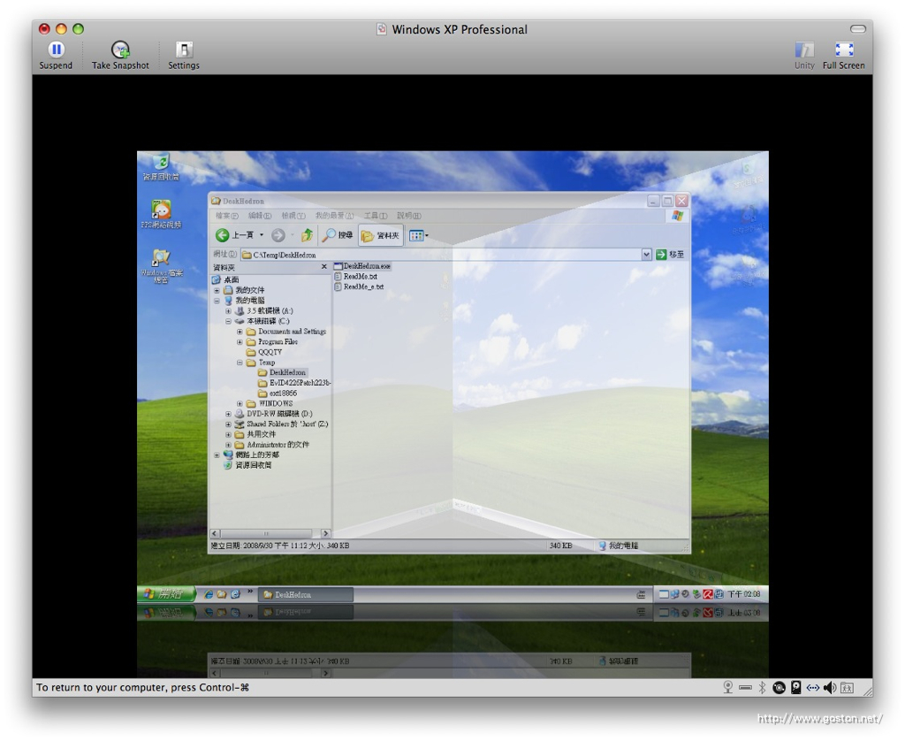Open the 搜尋 search pane
The width and height of the screenshot is (905, 741).
coord(338,235)
